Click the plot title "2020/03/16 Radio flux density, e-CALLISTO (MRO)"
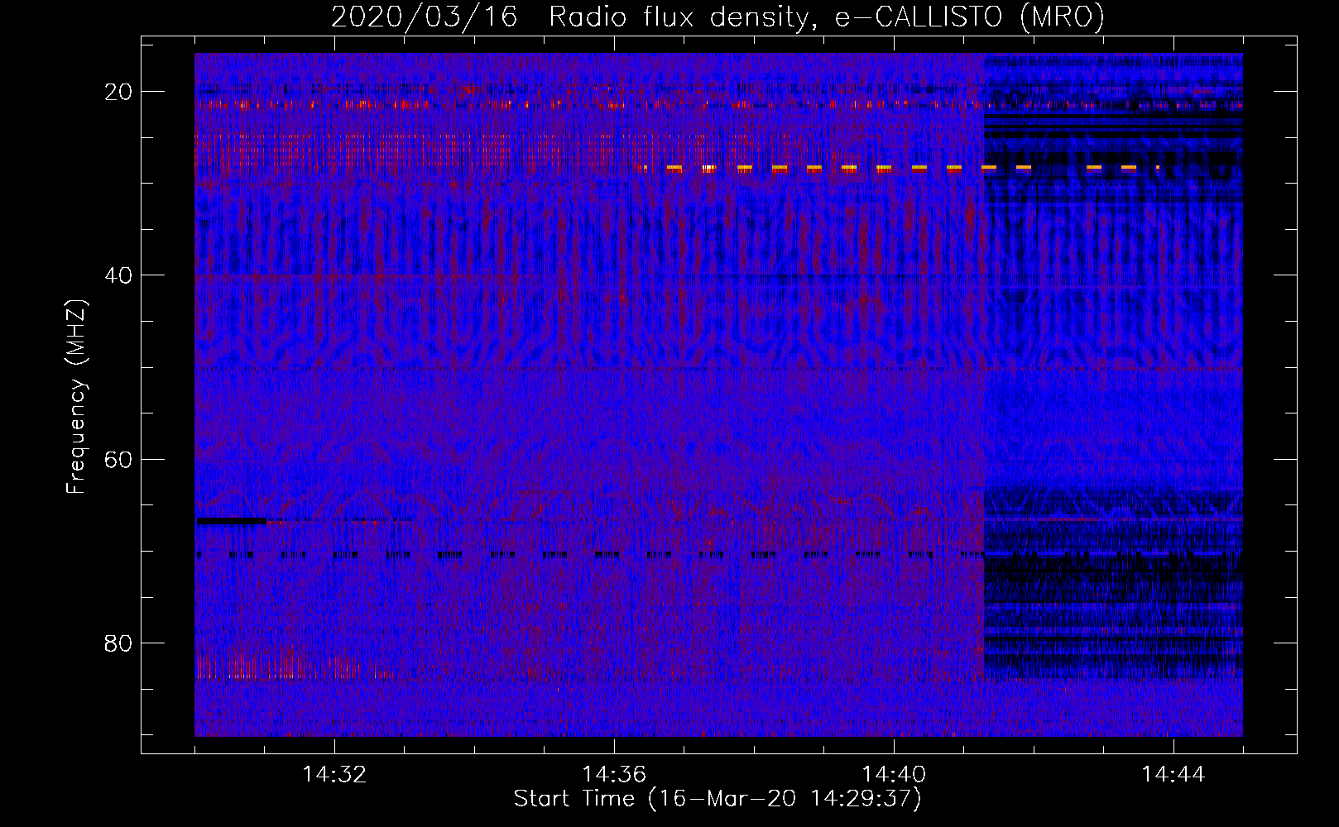Image resolution: width=1339 pixels, height=827 pixels. [717, 17]
